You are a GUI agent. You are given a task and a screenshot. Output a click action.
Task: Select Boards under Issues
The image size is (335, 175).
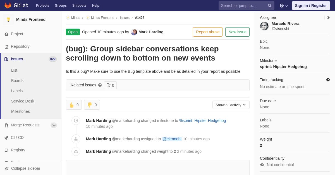click(x=17, y=81)
